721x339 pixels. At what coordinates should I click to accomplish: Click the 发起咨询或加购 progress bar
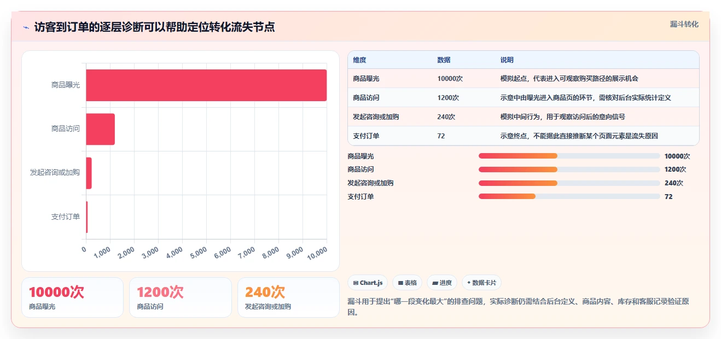point(569,183)
